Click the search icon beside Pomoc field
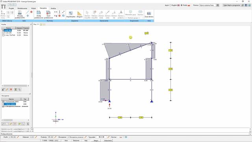The image size is (252, 142). (218, 5)
